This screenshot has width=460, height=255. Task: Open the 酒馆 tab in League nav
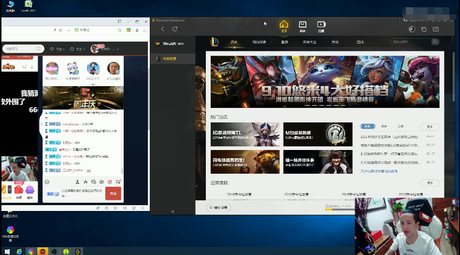(360, 42)
